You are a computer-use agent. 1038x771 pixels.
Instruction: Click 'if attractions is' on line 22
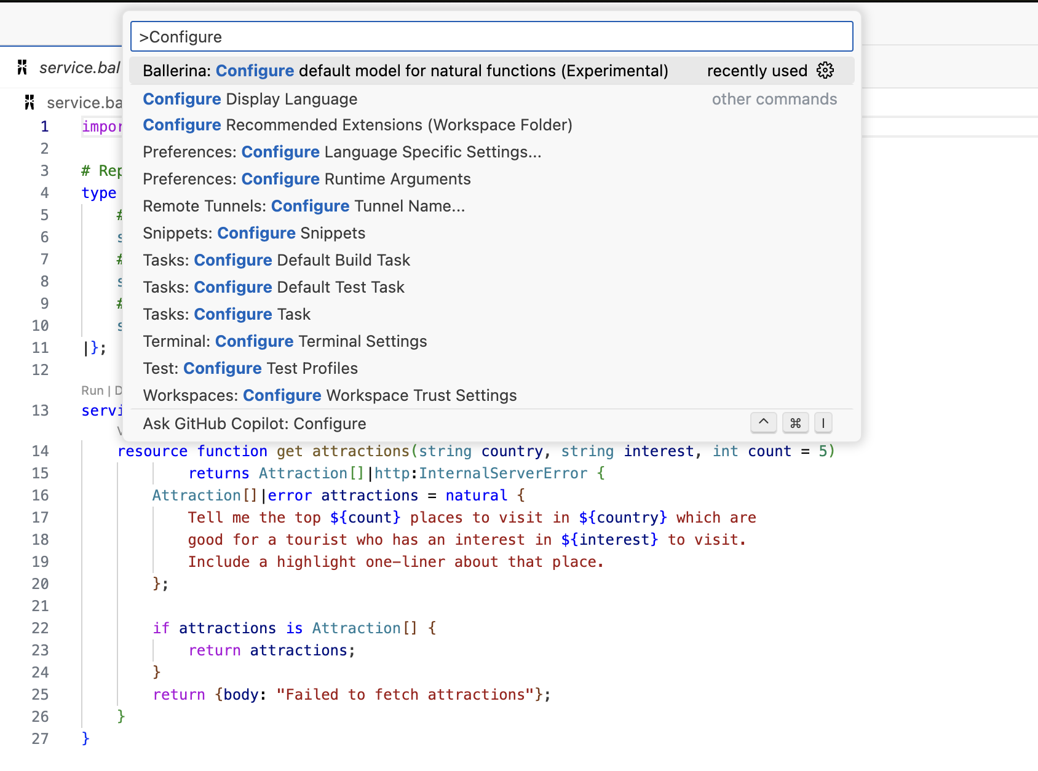click(x=228, y=628)
